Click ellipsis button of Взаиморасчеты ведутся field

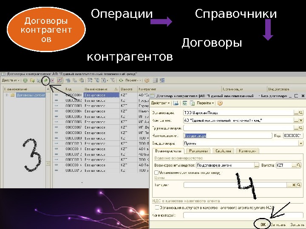(x=257, y=165)
